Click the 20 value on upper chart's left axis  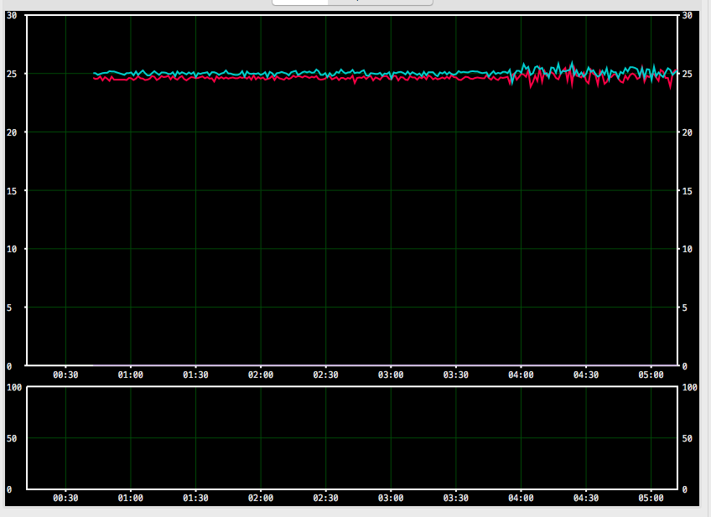[x=12, y=132]
